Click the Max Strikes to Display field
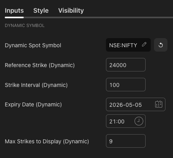 [126, 141]
